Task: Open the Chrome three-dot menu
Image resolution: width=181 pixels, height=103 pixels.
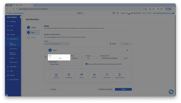Action: click(174, 9)
